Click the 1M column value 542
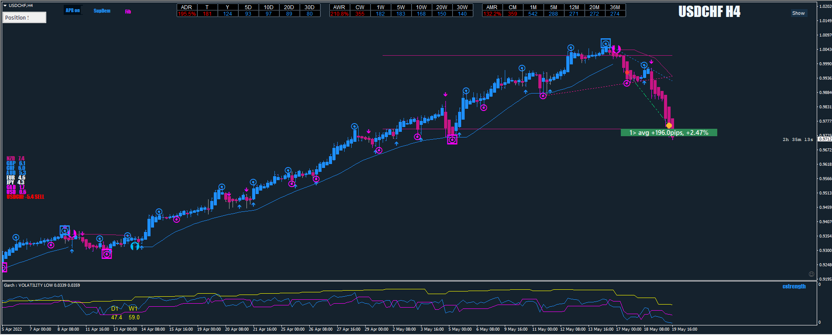832x335 pixels. (533, 14)
